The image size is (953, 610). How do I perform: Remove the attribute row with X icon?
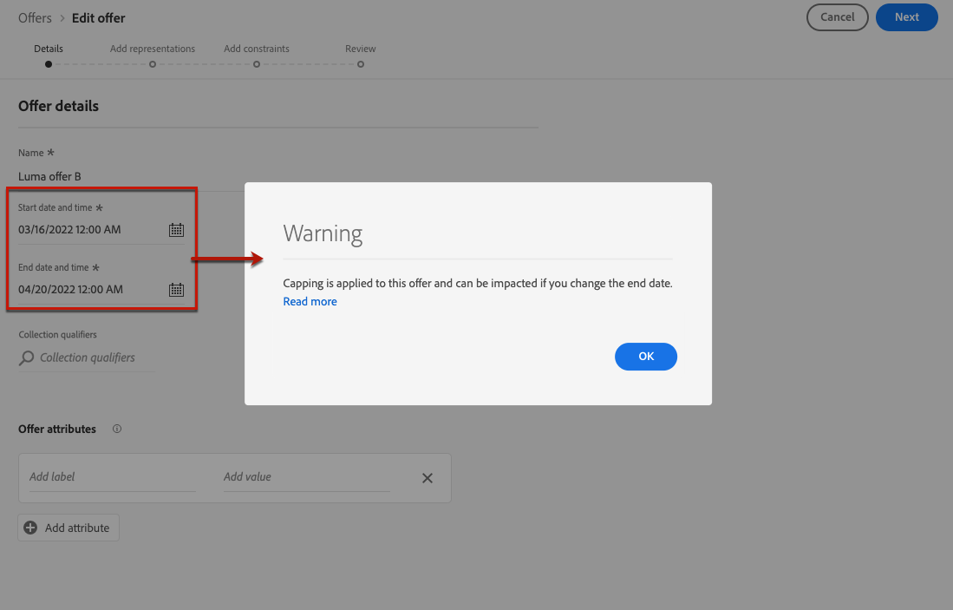[428, 478]
